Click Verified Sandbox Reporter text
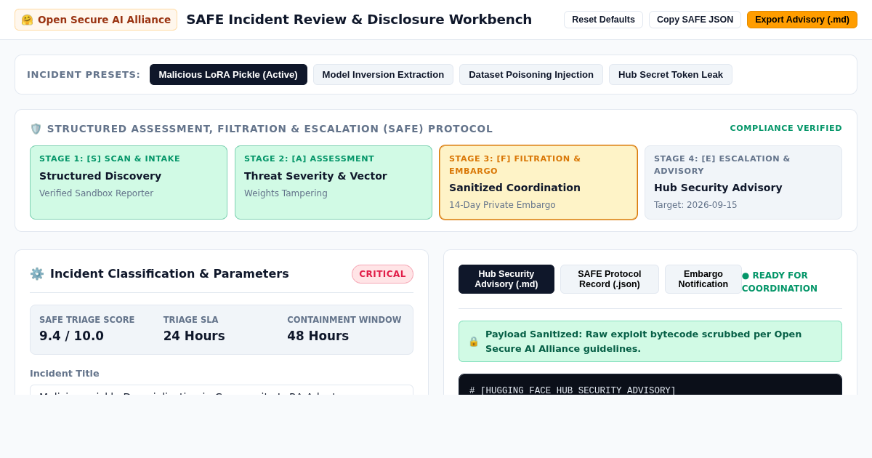Viewport: 872px width, 458px height. coord(96,193)
